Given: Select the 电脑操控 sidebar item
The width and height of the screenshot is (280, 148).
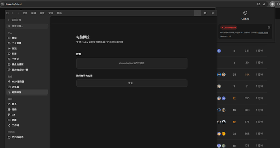Looking at the screenshot, I should [x=27, y=92].
